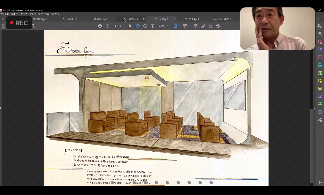Activate the Hand pan tool

138,26
